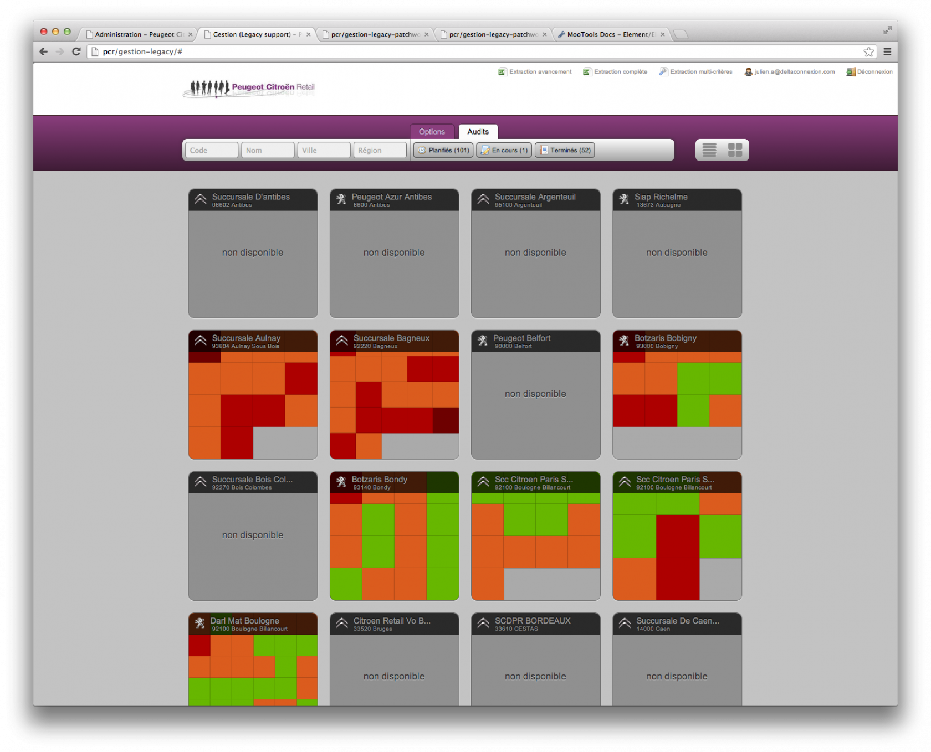The width and height of the screenshot is (931, 752).
Task: Toggle the Terminés (52) filter
Action: tap(565, 150)
